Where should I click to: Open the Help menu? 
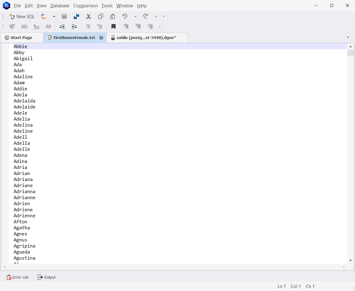pos(142,6)
